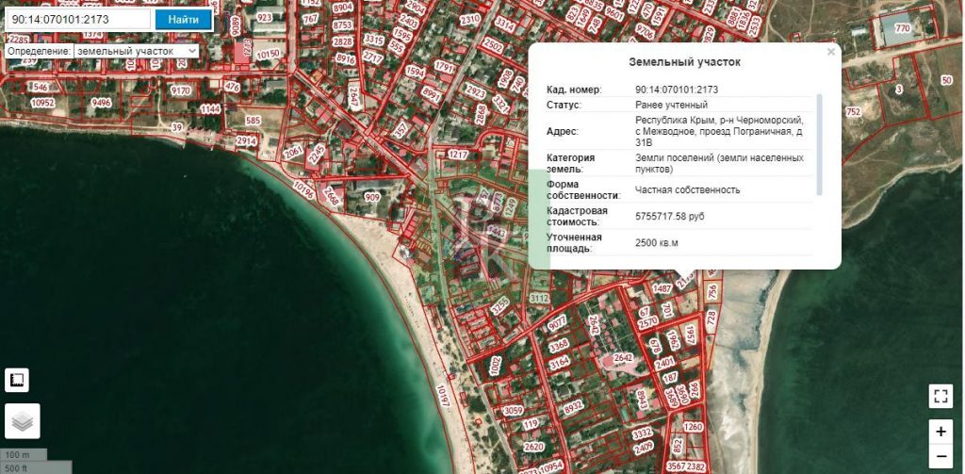Select parcel 10952 at the left edge
The width and height of the screenshot is (965, 474).
click(42, 103)
